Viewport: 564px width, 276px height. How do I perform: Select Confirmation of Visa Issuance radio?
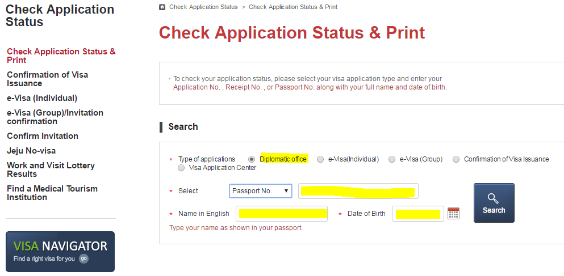[x=456, y=159]
